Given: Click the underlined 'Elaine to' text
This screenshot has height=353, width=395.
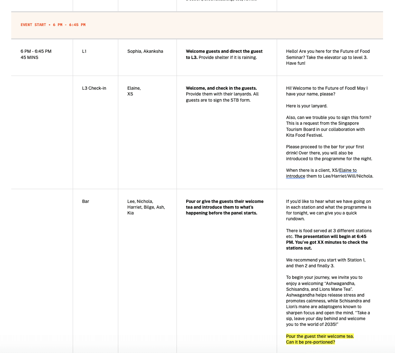Looking at the screenshot, I should [x=348, y=170].
